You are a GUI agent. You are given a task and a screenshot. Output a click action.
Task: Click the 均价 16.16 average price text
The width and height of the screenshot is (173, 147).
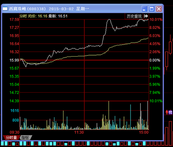coord(38,16)
